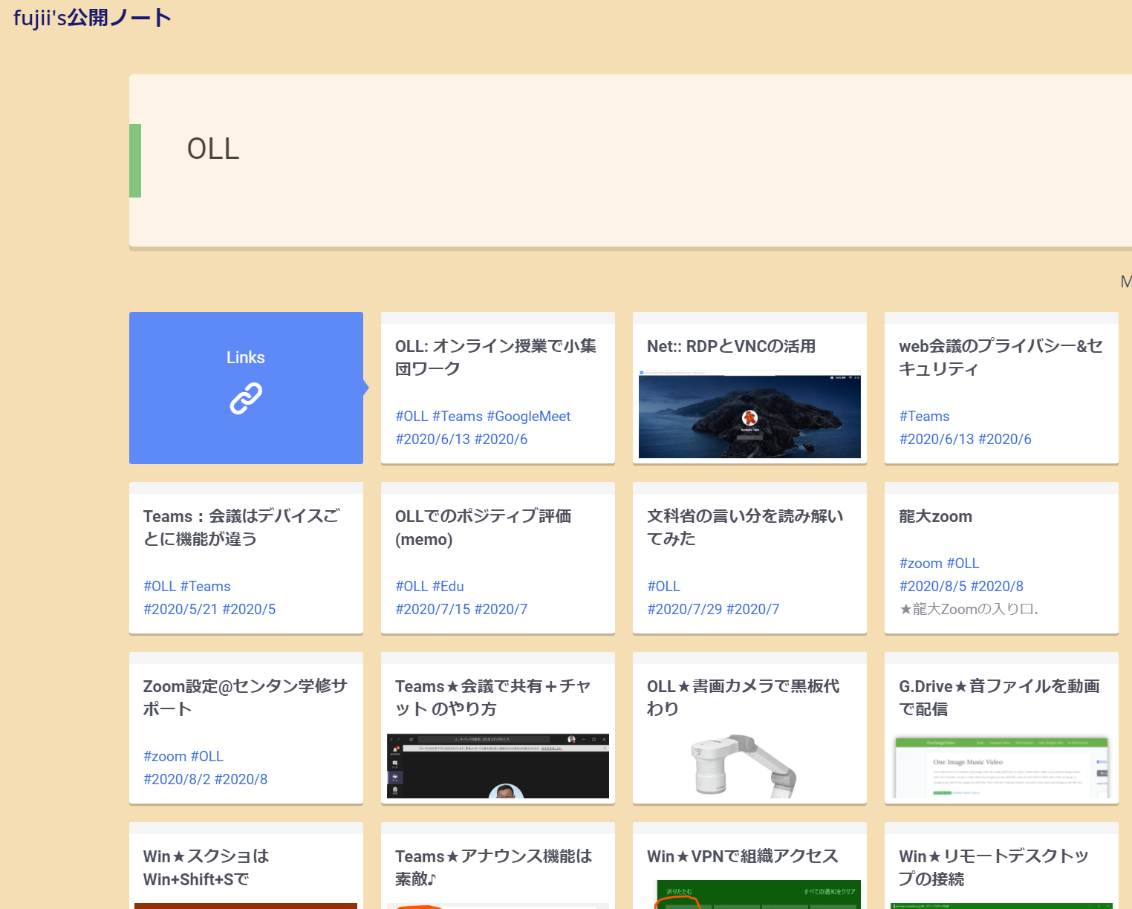The height and width of the screenshot is (909, 1132).
Task: Click #OLL tag in 文科省の言い分 card
Action: tap(663, 587)
